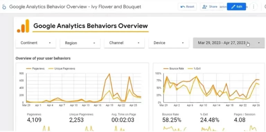Screen dimensions: 266x132
Task: Click the Apr 19 axis label
Action: [x=109, y=105]
